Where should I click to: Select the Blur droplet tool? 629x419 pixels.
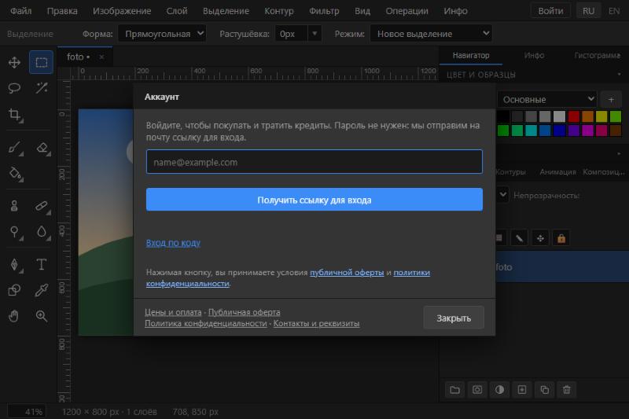point(42,232)
